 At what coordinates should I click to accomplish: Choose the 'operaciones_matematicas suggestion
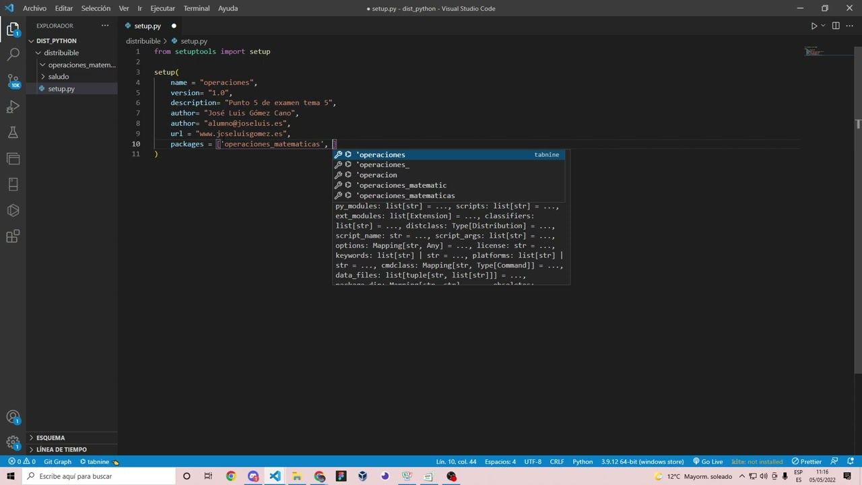(x=449, y=195)
